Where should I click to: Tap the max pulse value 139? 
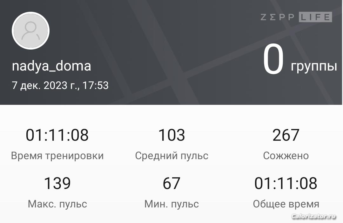57,183
